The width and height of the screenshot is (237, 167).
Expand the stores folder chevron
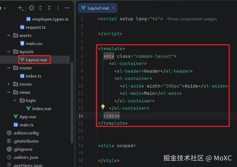pyautogui.click(x=9, y=84)
